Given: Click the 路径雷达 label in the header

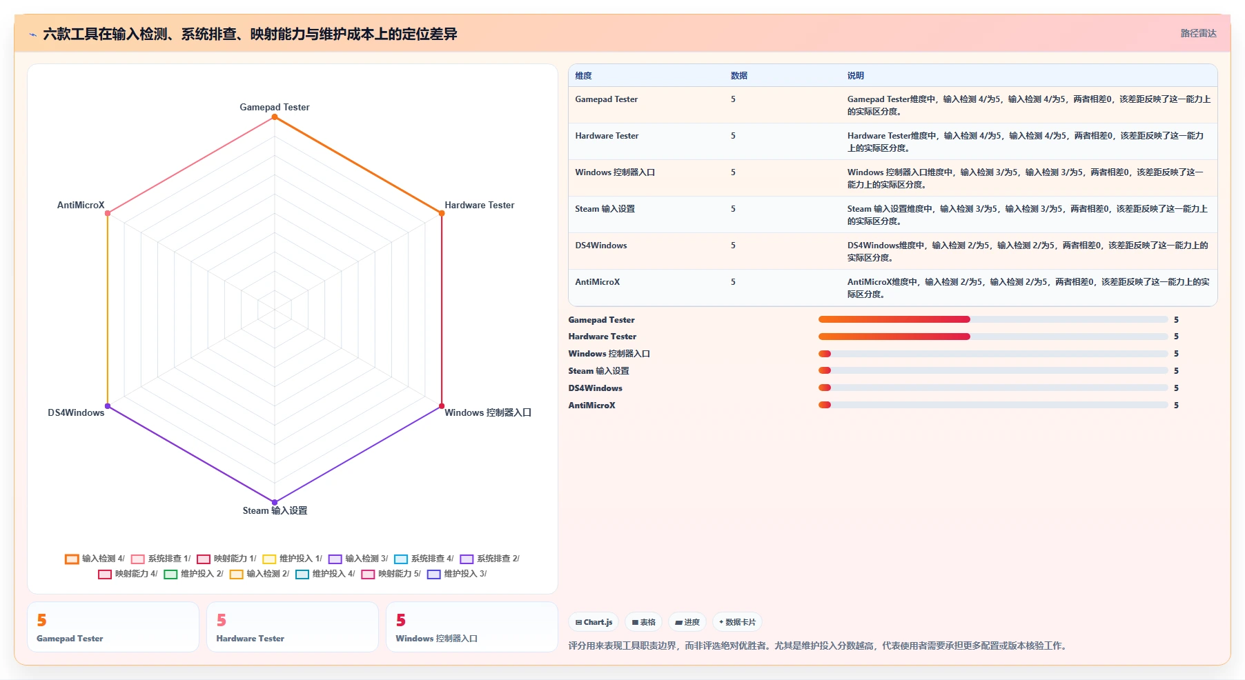Looking at the screenshot, I should (x=1198, y=33).
